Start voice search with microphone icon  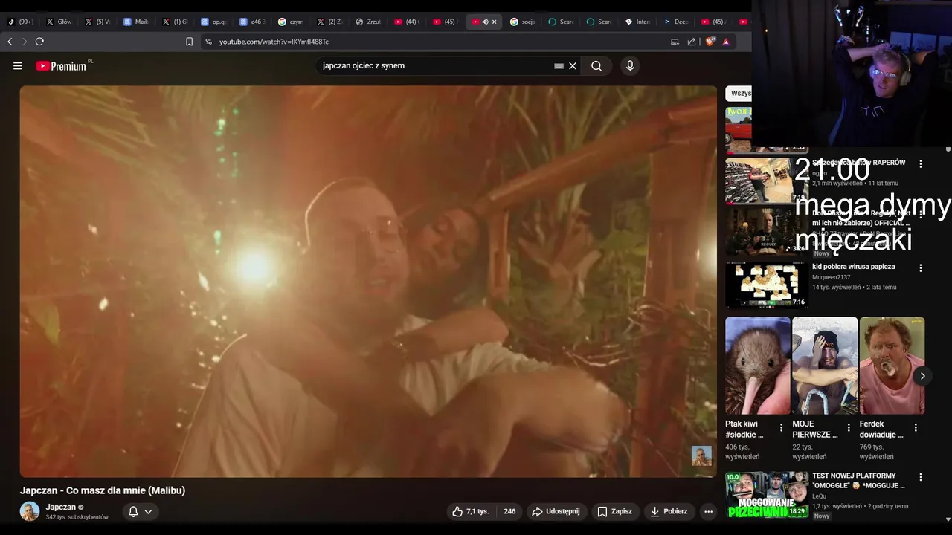pyautogui.click(x=630, y=66)
